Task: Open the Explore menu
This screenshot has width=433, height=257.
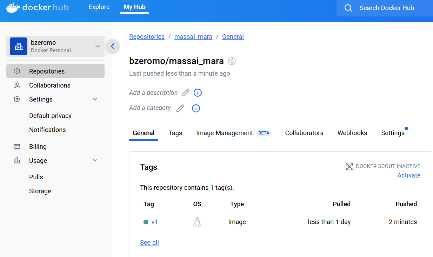Action: click(99, 7)
